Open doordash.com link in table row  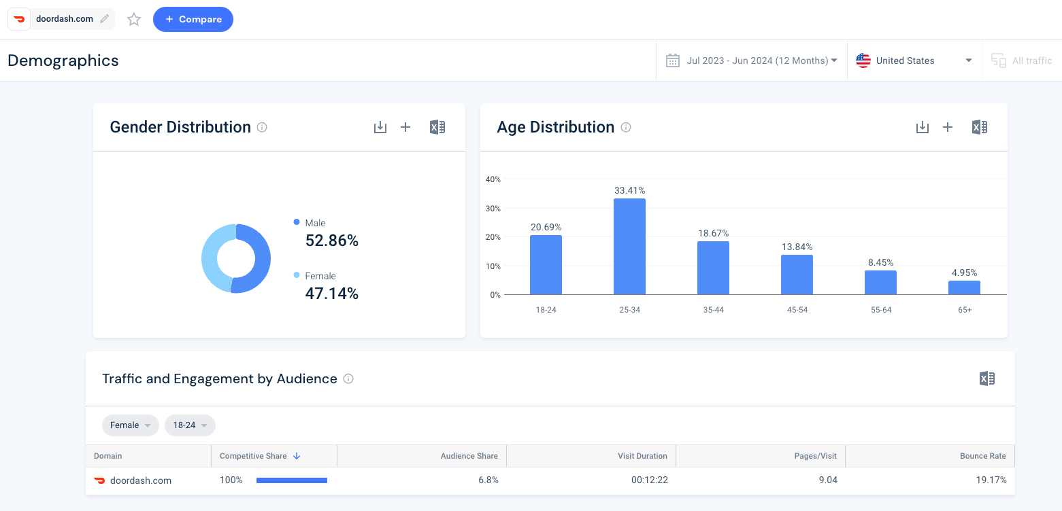(142, 480)
